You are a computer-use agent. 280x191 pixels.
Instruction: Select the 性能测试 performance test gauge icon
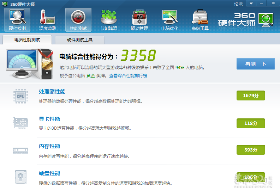pyautogui.click(x=78, y=20)
